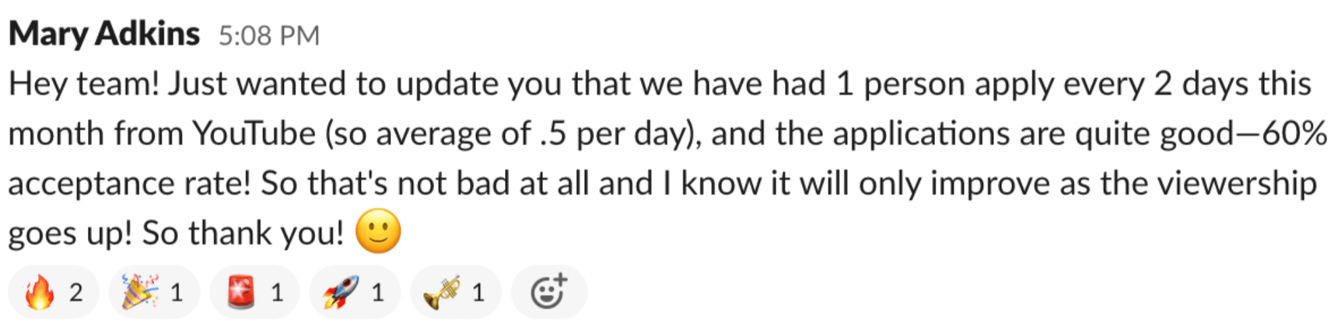The height and width of the screenshot is (323, 1340).
Task: Click the rocket emoji reaction
Action: (x=341, y=293)
